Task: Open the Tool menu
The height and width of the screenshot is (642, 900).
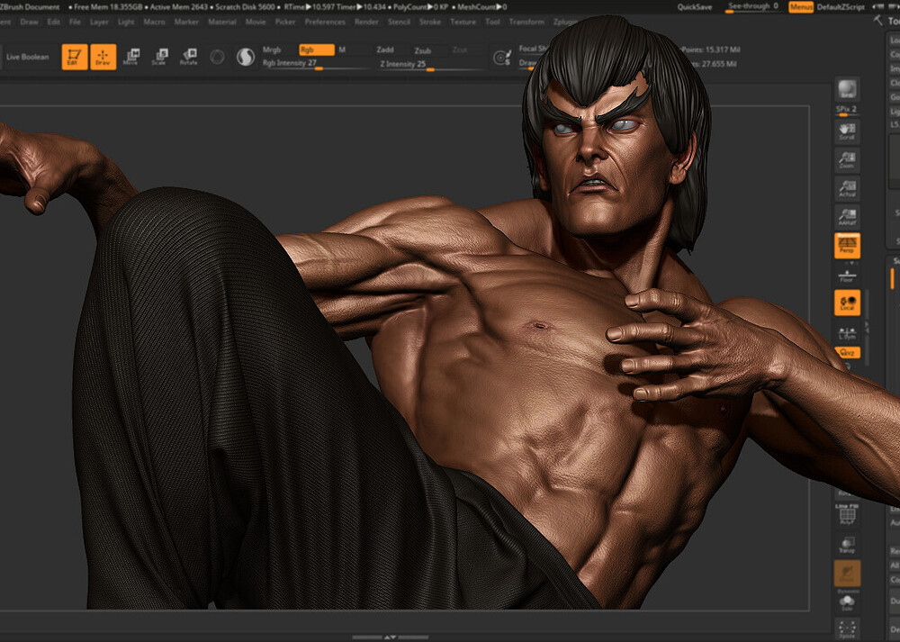Action: [492, 22]
